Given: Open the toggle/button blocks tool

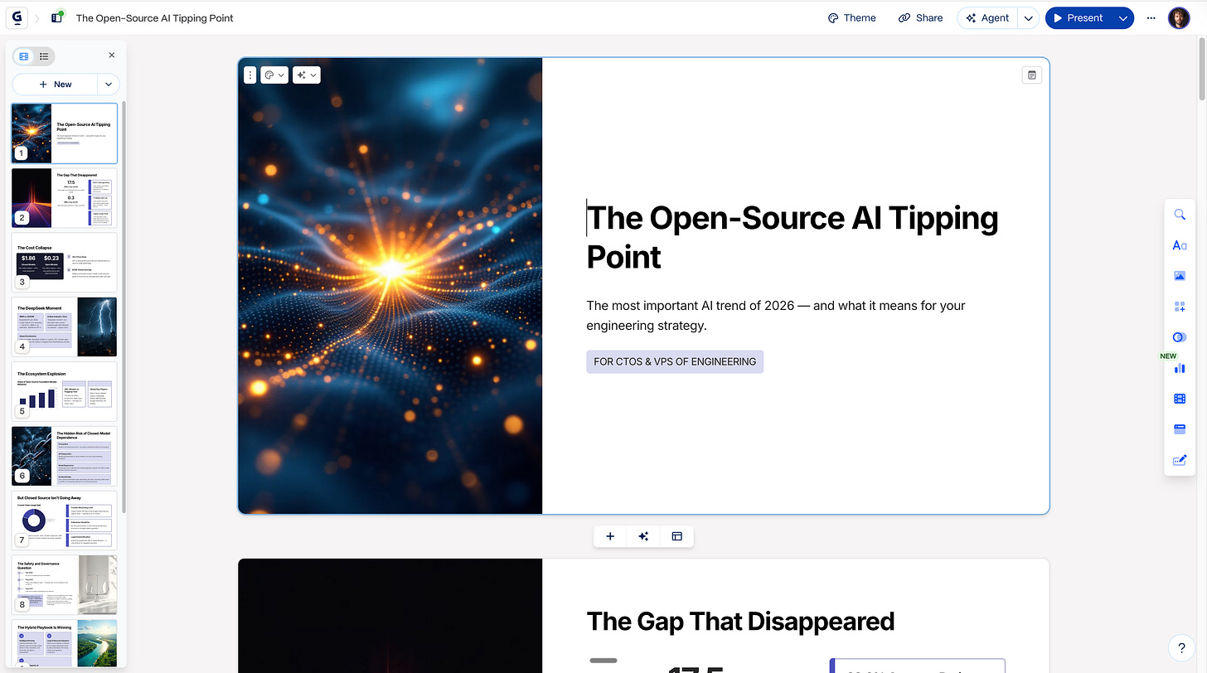Looking at the screenshot, I should pyautogui.click(x=1179, y=337).
